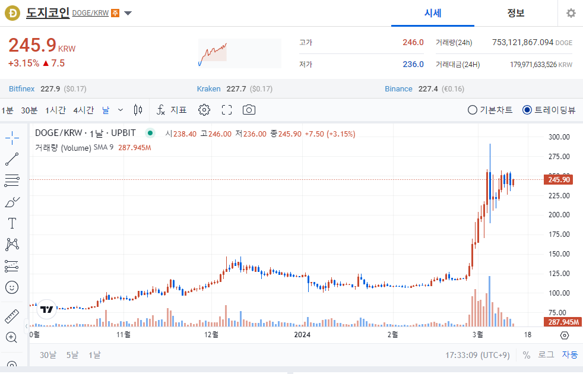Select the trend line drawing tool

tap(12, 159)
